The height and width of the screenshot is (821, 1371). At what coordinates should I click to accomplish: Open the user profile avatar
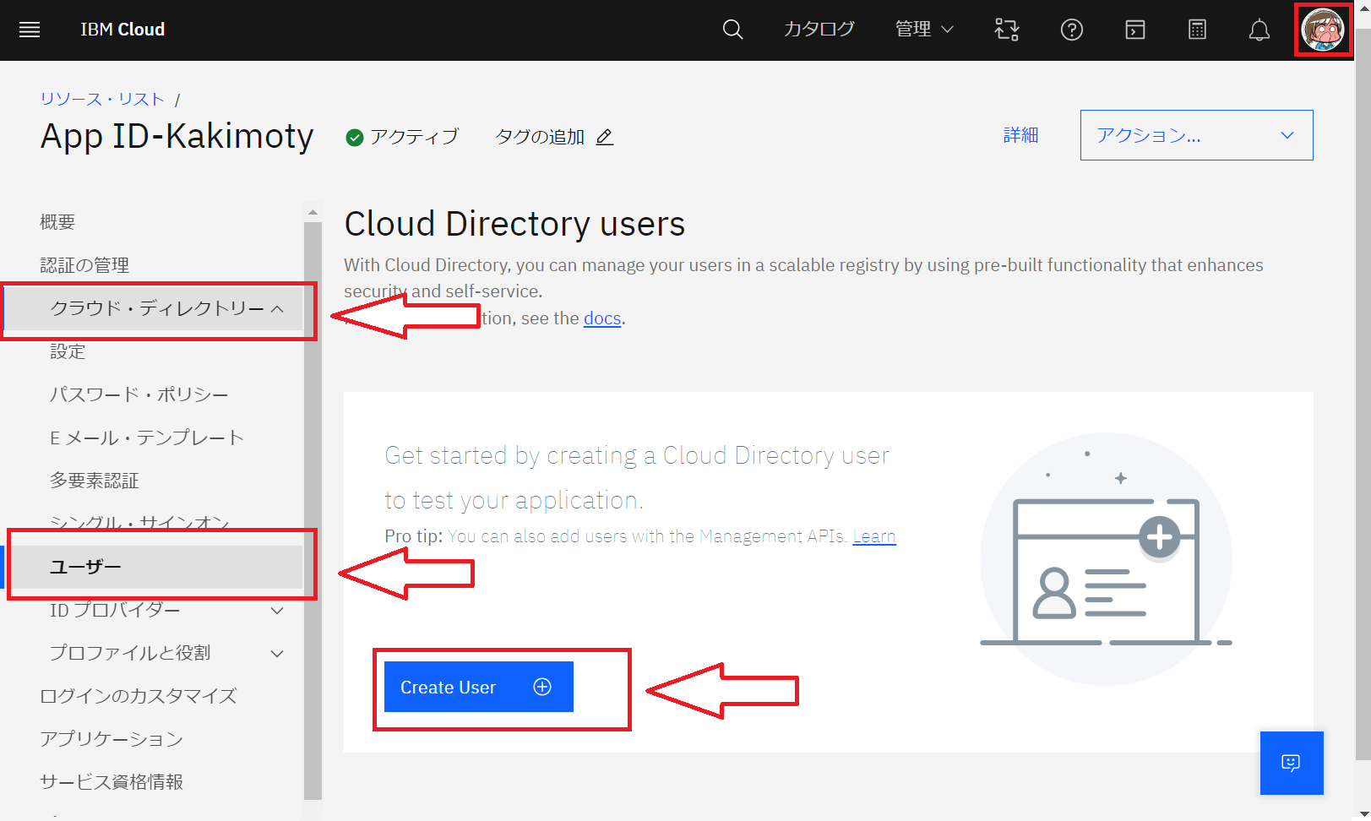[1323, 30]
